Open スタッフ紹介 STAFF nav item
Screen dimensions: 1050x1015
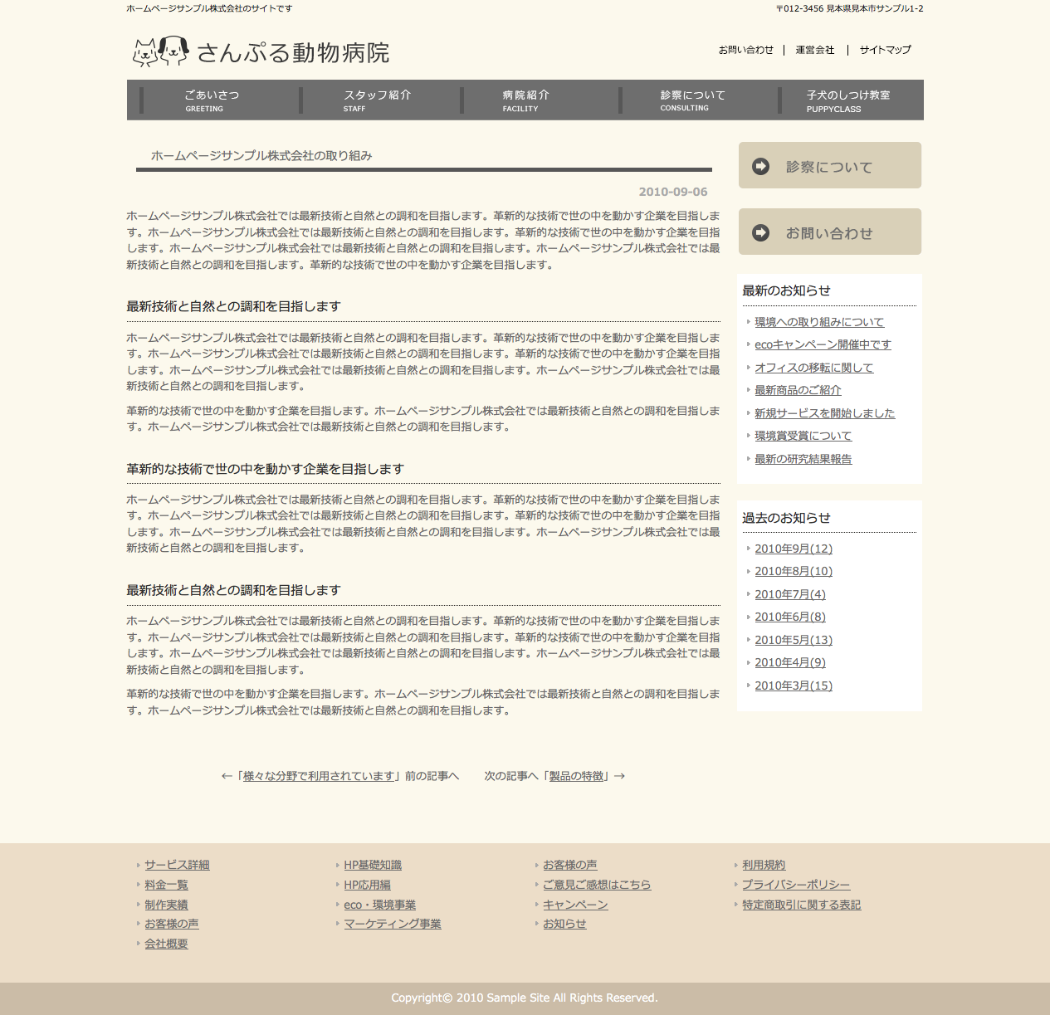coord(378,100)
